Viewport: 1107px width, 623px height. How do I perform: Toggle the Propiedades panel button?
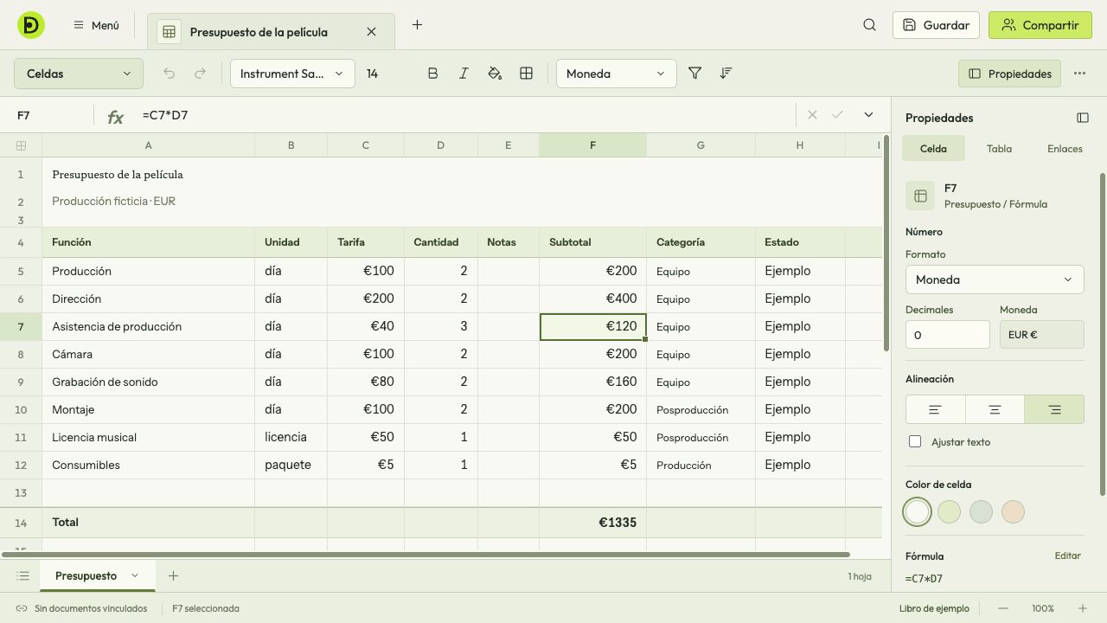(1010, 74)
